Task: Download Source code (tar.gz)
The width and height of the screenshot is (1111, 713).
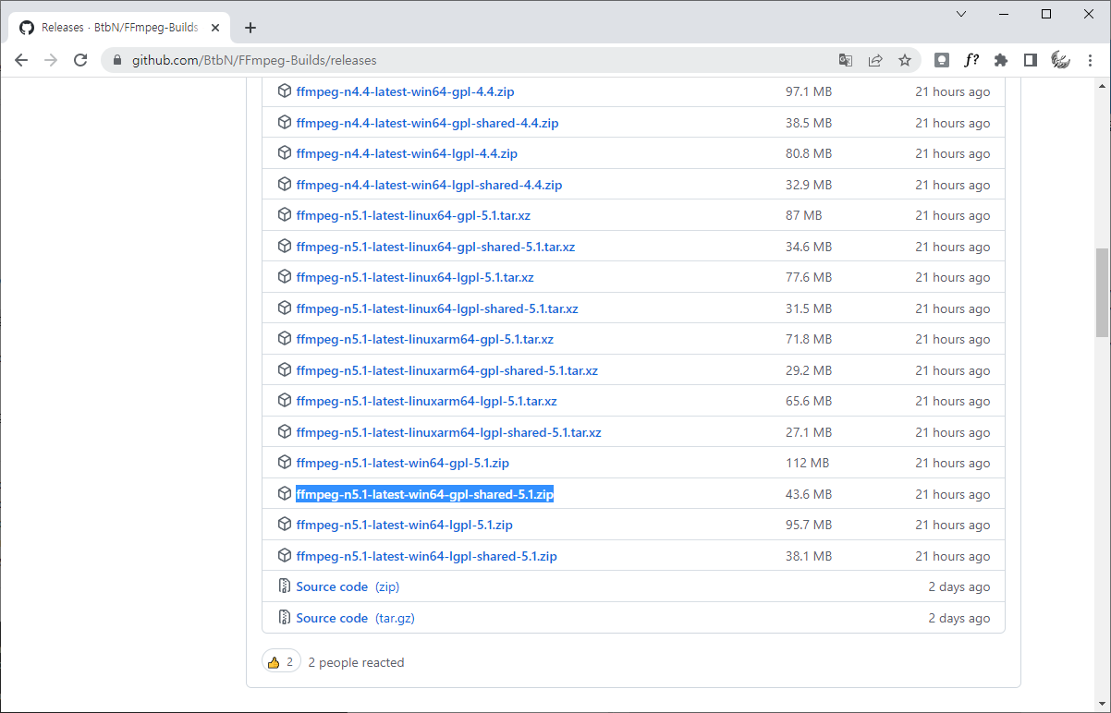Action: (x=355, y=618)
